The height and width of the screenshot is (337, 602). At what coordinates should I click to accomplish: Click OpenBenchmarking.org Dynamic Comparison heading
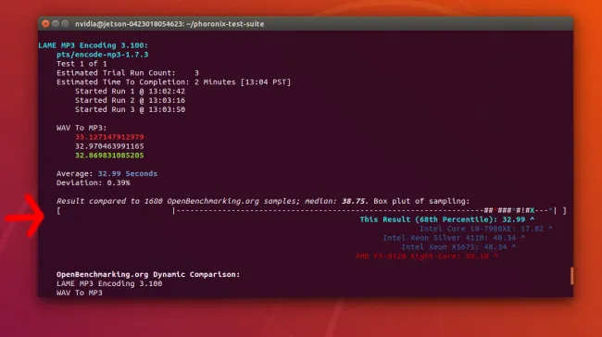tap(148, 274)
